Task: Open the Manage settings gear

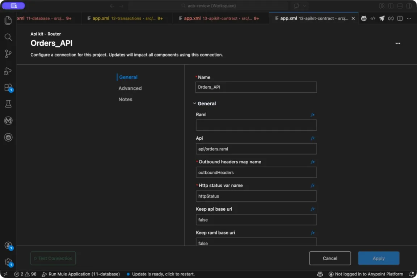Action: coord(8,262)
